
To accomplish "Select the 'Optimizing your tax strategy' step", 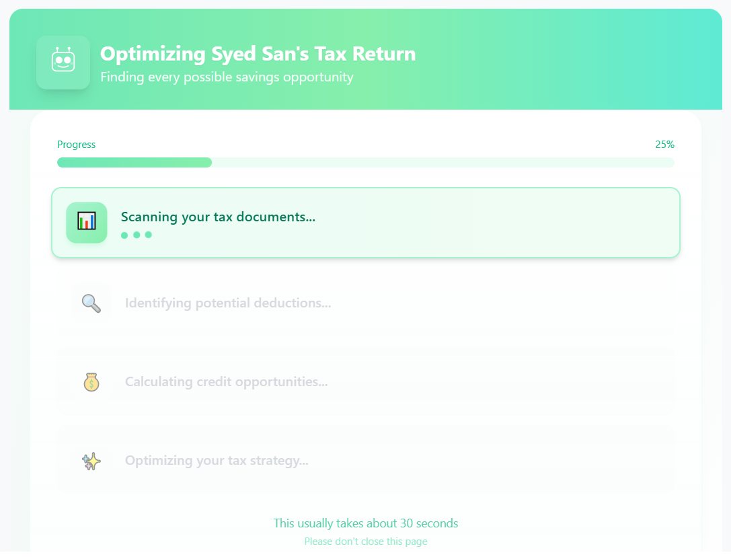I will (217, 461).
